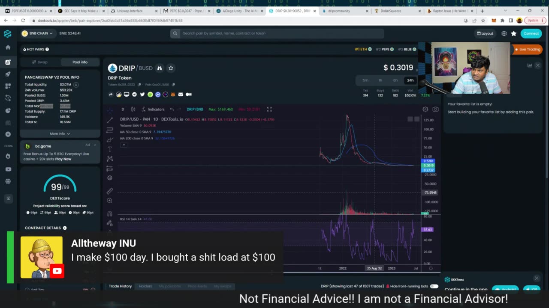This screenshot has width=549, height=308.
Task: Open the DRIP Twitter link icon
Action: coord(142,95)
